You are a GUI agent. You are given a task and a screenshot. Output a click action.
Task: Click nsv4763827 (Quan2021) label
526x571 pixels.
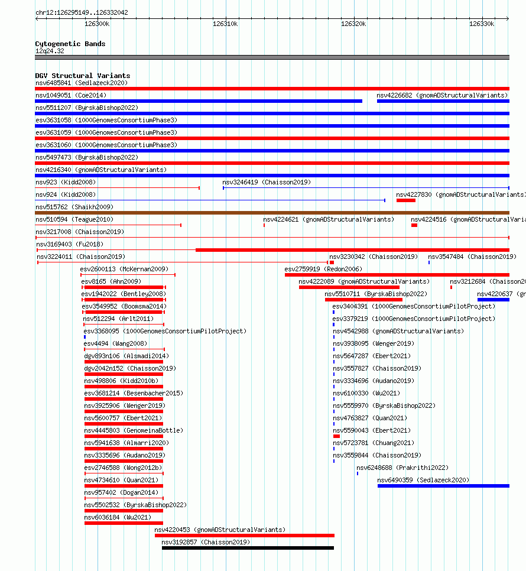[370, 417]
